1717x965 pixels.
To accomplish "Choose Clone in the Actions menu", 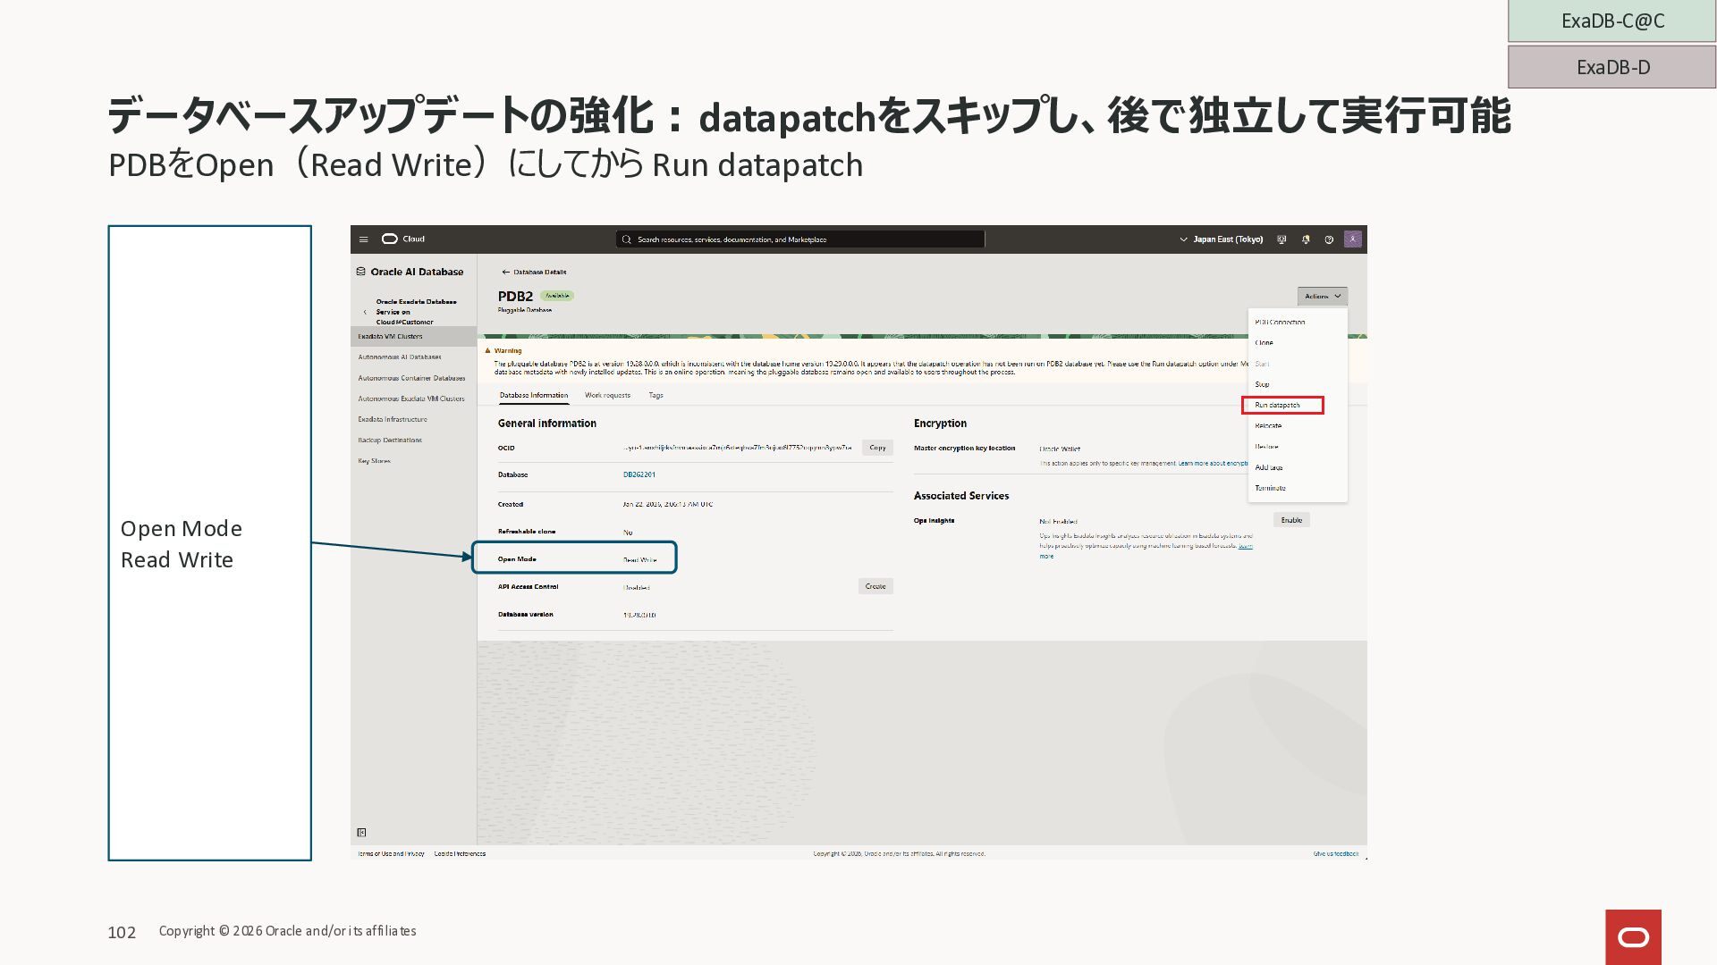I will (1264, 343).
